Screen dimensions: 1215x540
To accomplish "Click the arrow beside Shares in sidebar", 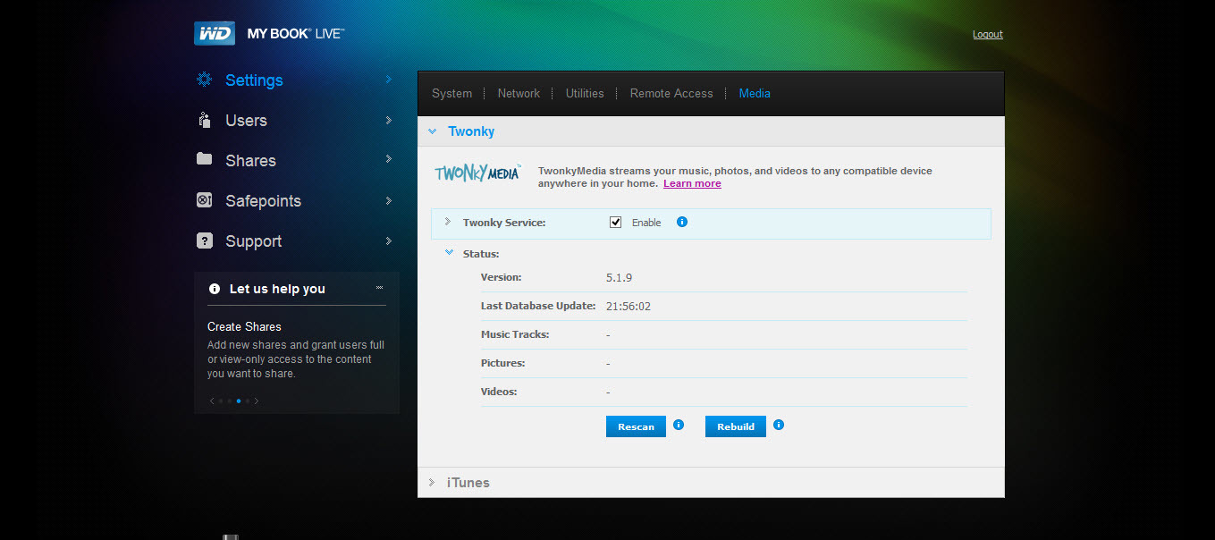I will pos(388,159).
